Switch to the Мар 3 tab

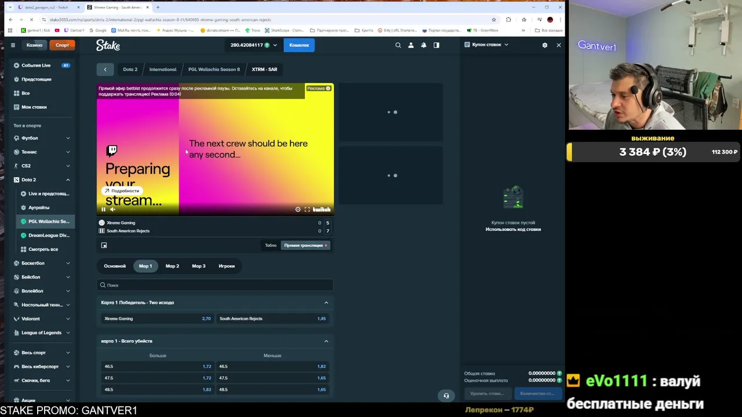pos(199,266)
